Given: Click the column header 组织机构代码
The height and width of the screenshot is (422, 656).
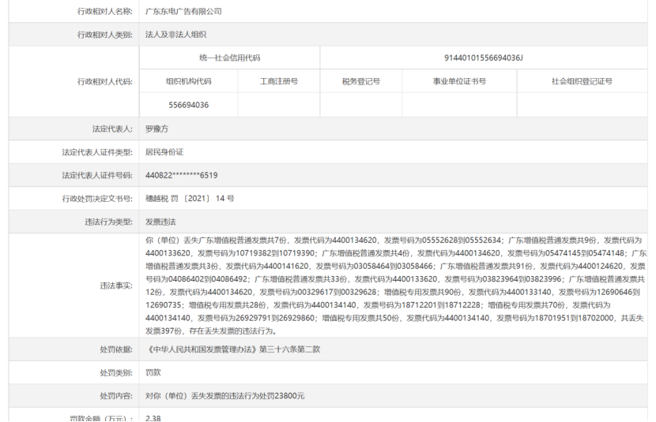Looking at the screenshot, I should [189, 81].
